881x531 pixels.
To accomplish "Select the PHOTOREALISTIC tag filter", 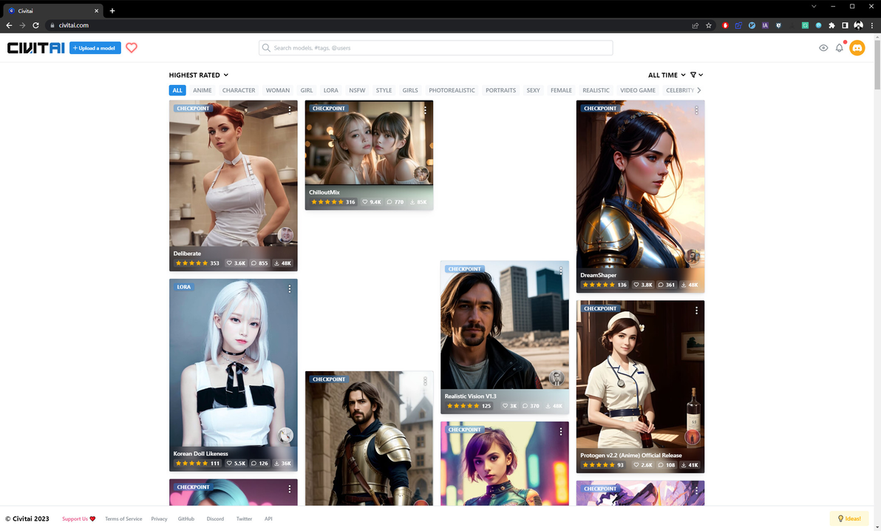I will click(x=452, y=90).
